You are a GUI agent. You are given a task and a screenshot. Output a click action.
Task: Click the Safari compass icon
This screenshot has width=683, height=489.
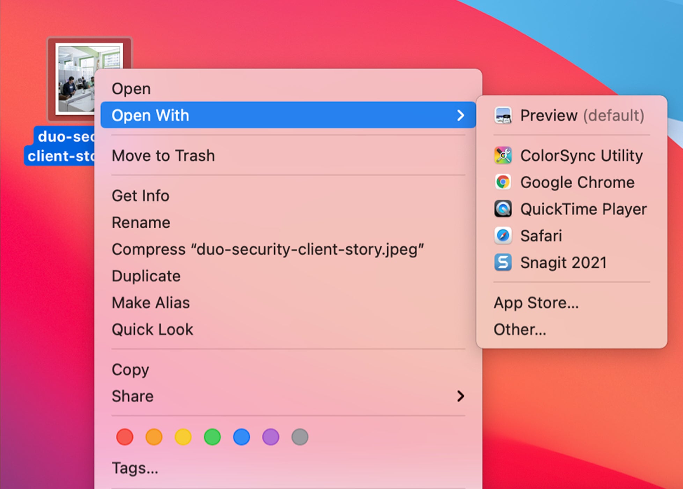tap(503, 236)
